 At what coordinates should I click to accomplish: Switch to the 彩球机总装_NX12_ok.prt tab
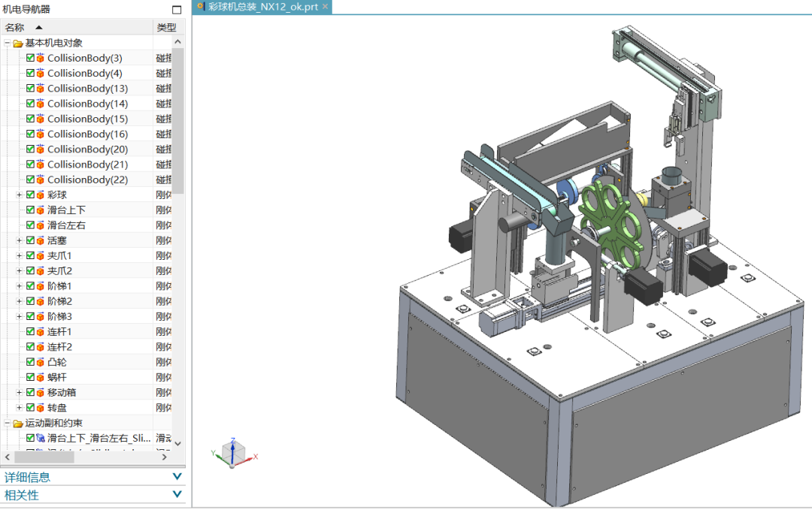coord(262,7)
